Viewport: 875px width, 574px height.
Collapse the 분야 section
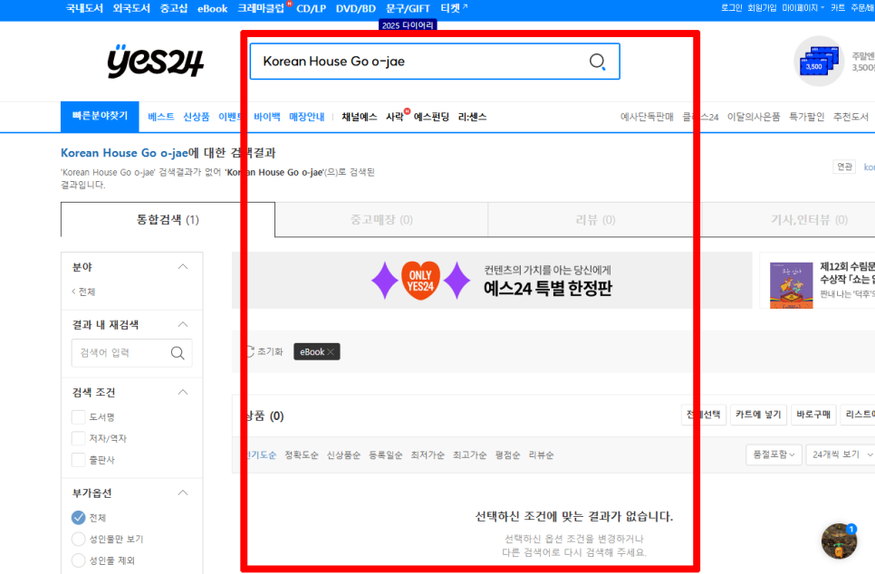(182, 267)
